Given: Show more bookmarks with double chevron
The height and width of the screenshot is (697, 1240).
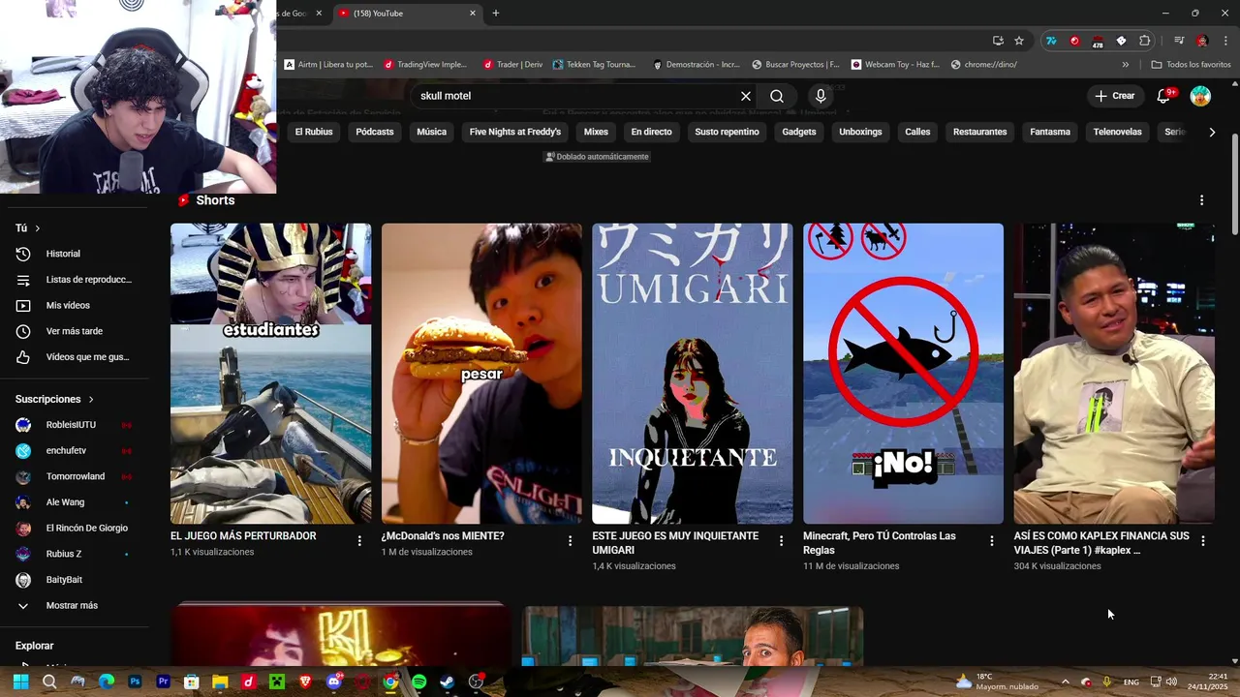Looking at the screenshot, I should pos(1125,65).
